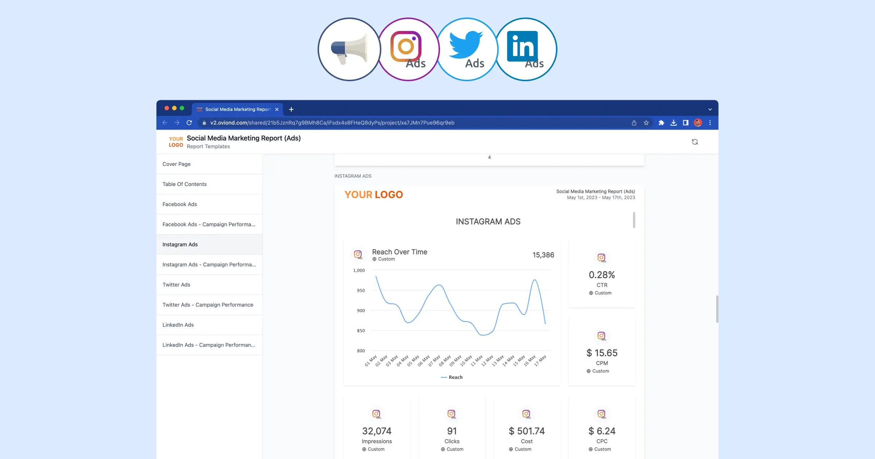
Task: Click the Instagram icon above CTR
Action: pos(602,258)
